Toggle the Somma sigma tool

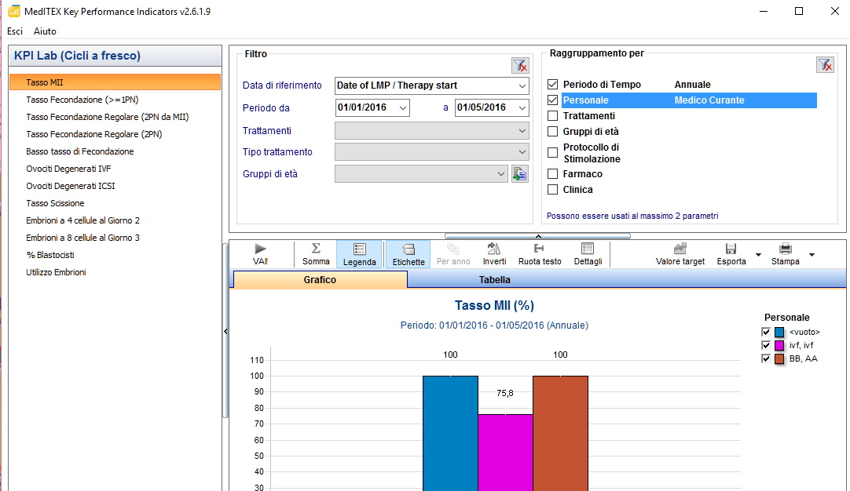pyautogui.click(x=316, y=254)
